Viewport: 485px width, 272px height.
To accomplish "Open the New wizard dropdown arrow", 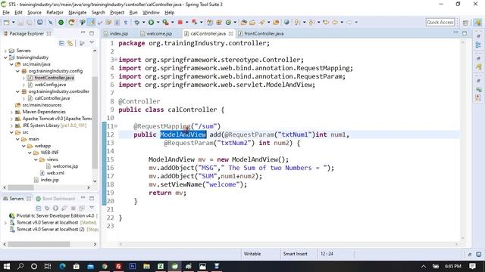I will [x=14, y=22].
